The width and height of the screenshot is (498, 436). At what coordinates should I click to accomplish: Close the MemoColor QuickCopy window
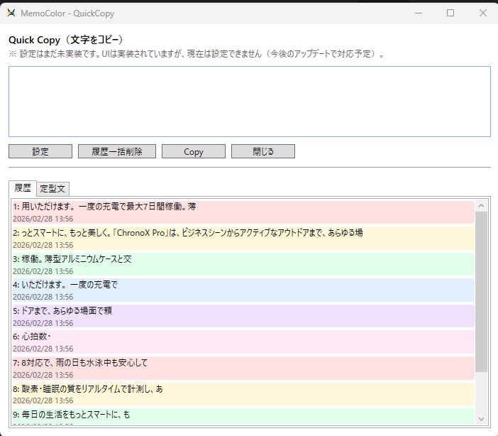[x=483, y=13]
